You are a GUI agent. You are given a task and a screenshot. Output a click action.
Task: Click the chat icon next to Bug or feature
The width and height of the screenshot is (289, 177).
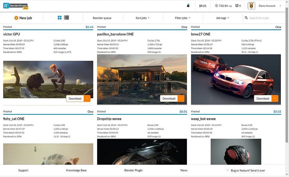click(227, 170)
